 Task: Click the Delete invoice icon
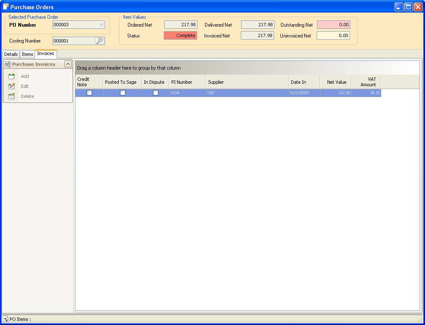click(x=11, y=96)
